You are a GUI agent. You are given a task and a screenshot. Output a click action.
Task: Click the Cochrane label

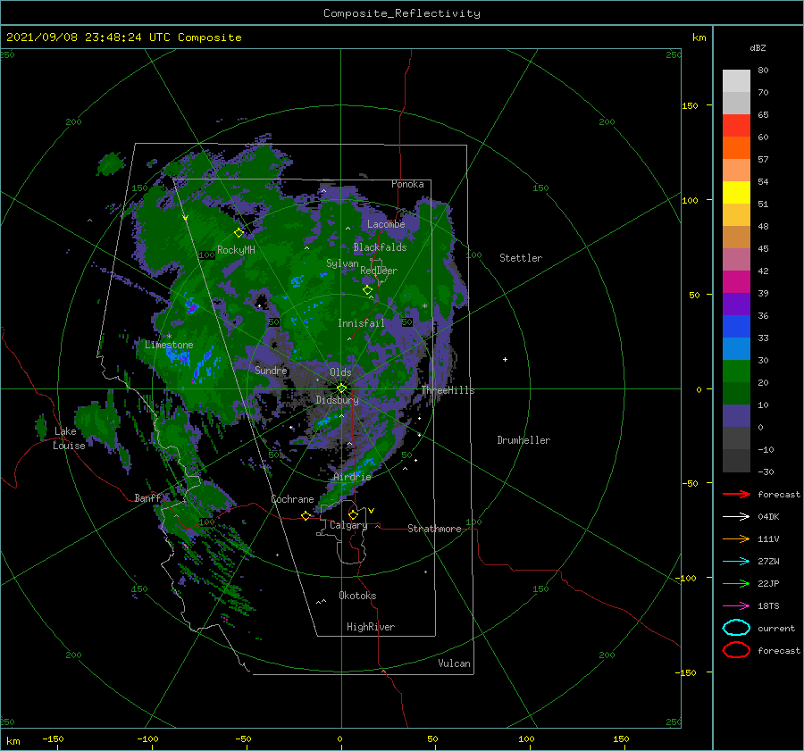click(292, 499)
